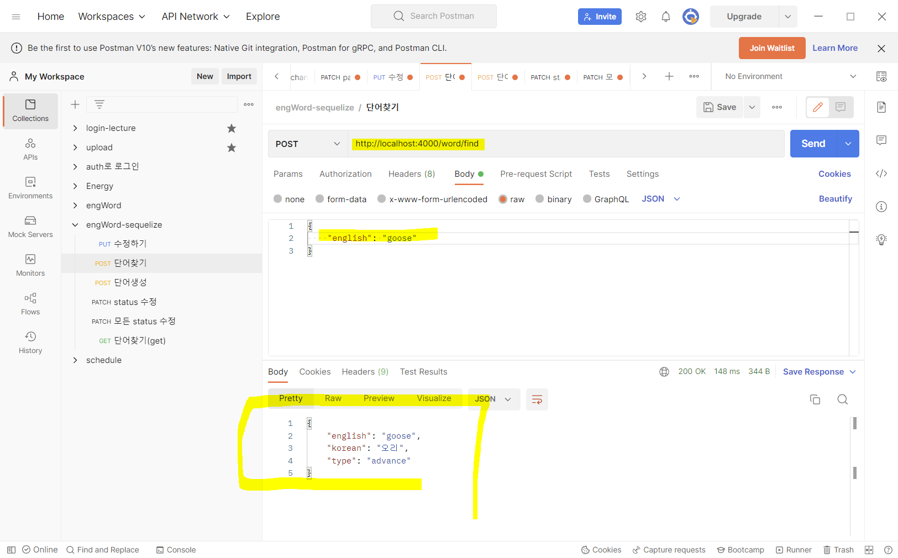Open the Send button dropdown arrow
Viewport: 898px width, 558px height.
848,144
